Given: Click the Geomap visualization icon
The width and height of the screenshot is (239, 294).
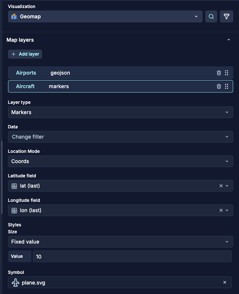Looking at the screenshot, I should pos(15,16).
